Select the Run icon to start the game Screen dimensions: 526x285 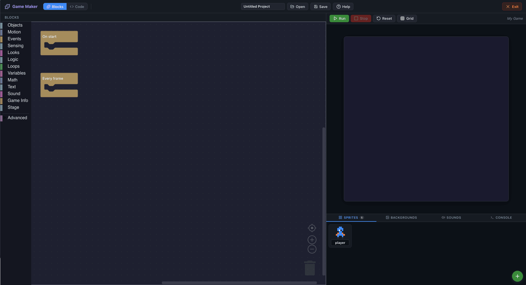coord(336,18)
